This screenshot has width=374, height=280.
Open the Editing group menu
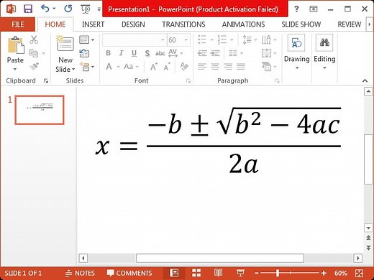point(324,52)
